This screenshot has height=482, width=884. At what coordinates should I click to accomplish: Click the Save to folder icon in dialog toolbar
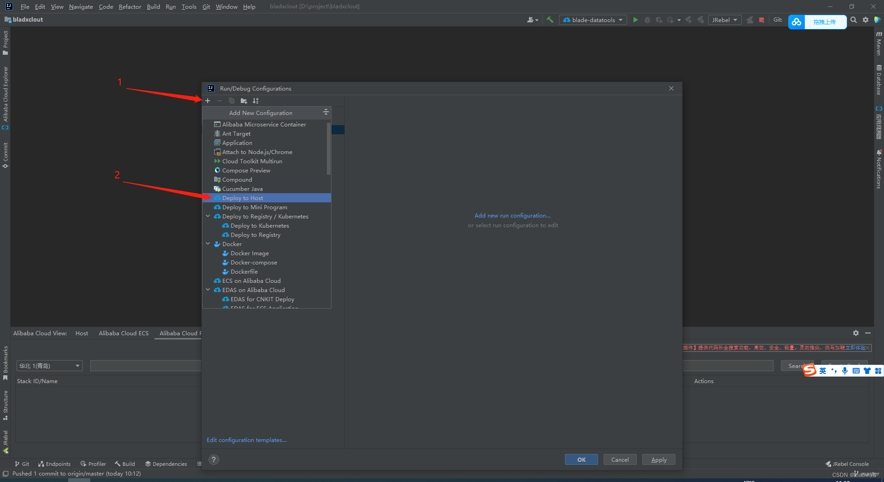point(244,101)
